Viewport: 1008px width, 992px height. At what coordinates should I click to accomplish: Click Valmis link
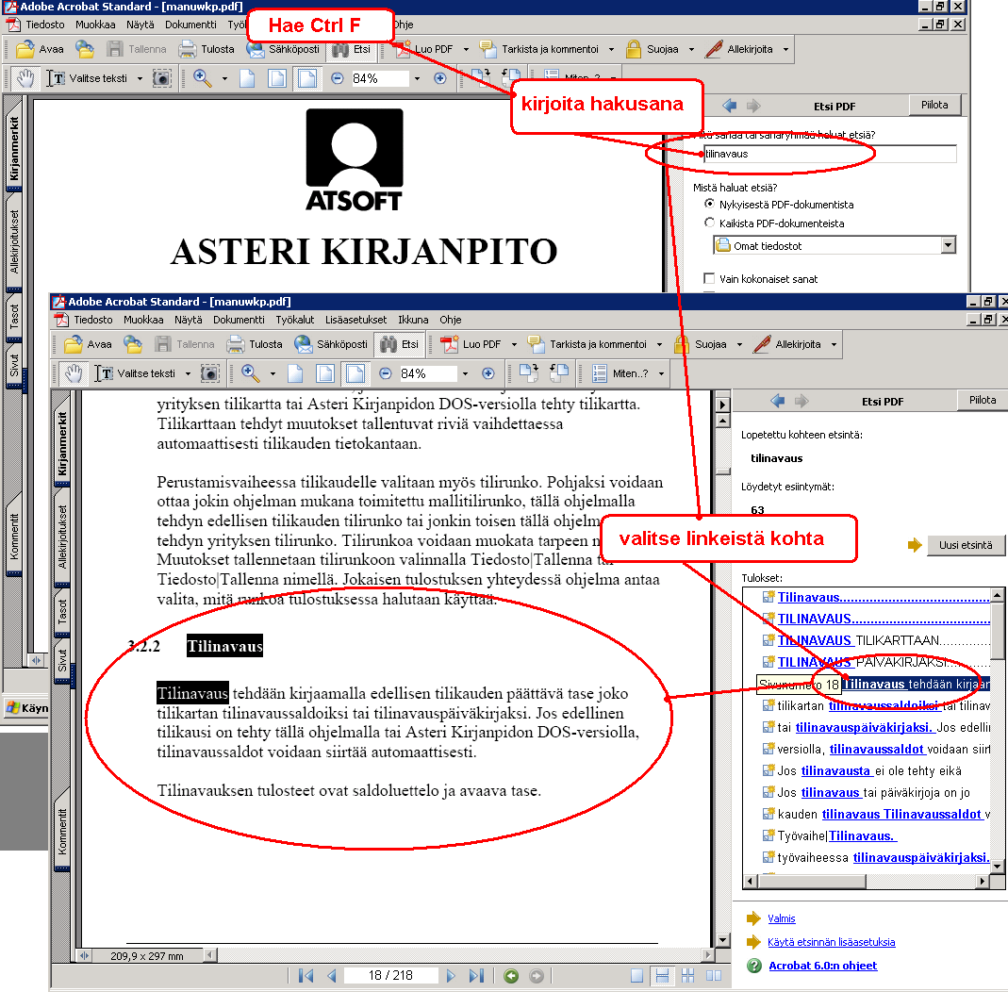781,918
